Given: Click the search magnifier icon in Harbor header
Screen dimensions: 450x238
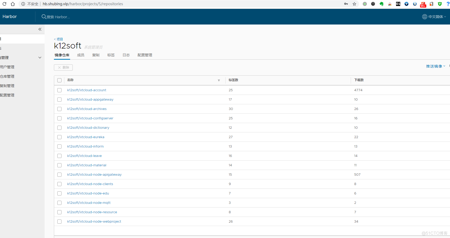Looking at the screenshot, I should (x=44, y=17).
